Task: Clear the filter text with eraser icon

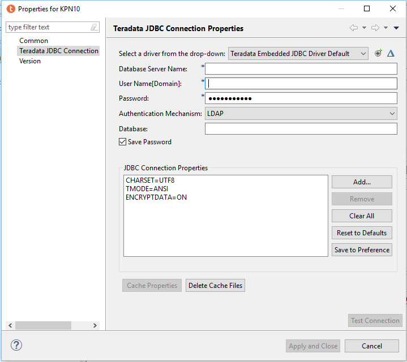Action: click(94, 27)
